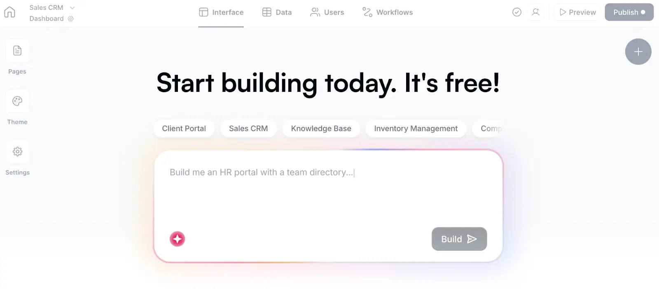Click the Publish button
Viewport: 659px width, 289px height.
[629, 12]
